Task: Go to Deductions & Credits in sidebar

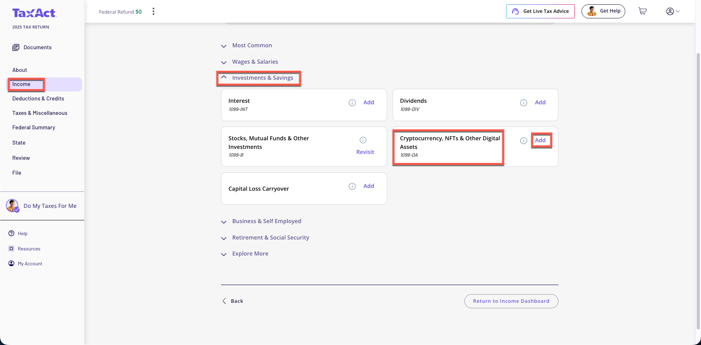Action: [x=38, y=98]
